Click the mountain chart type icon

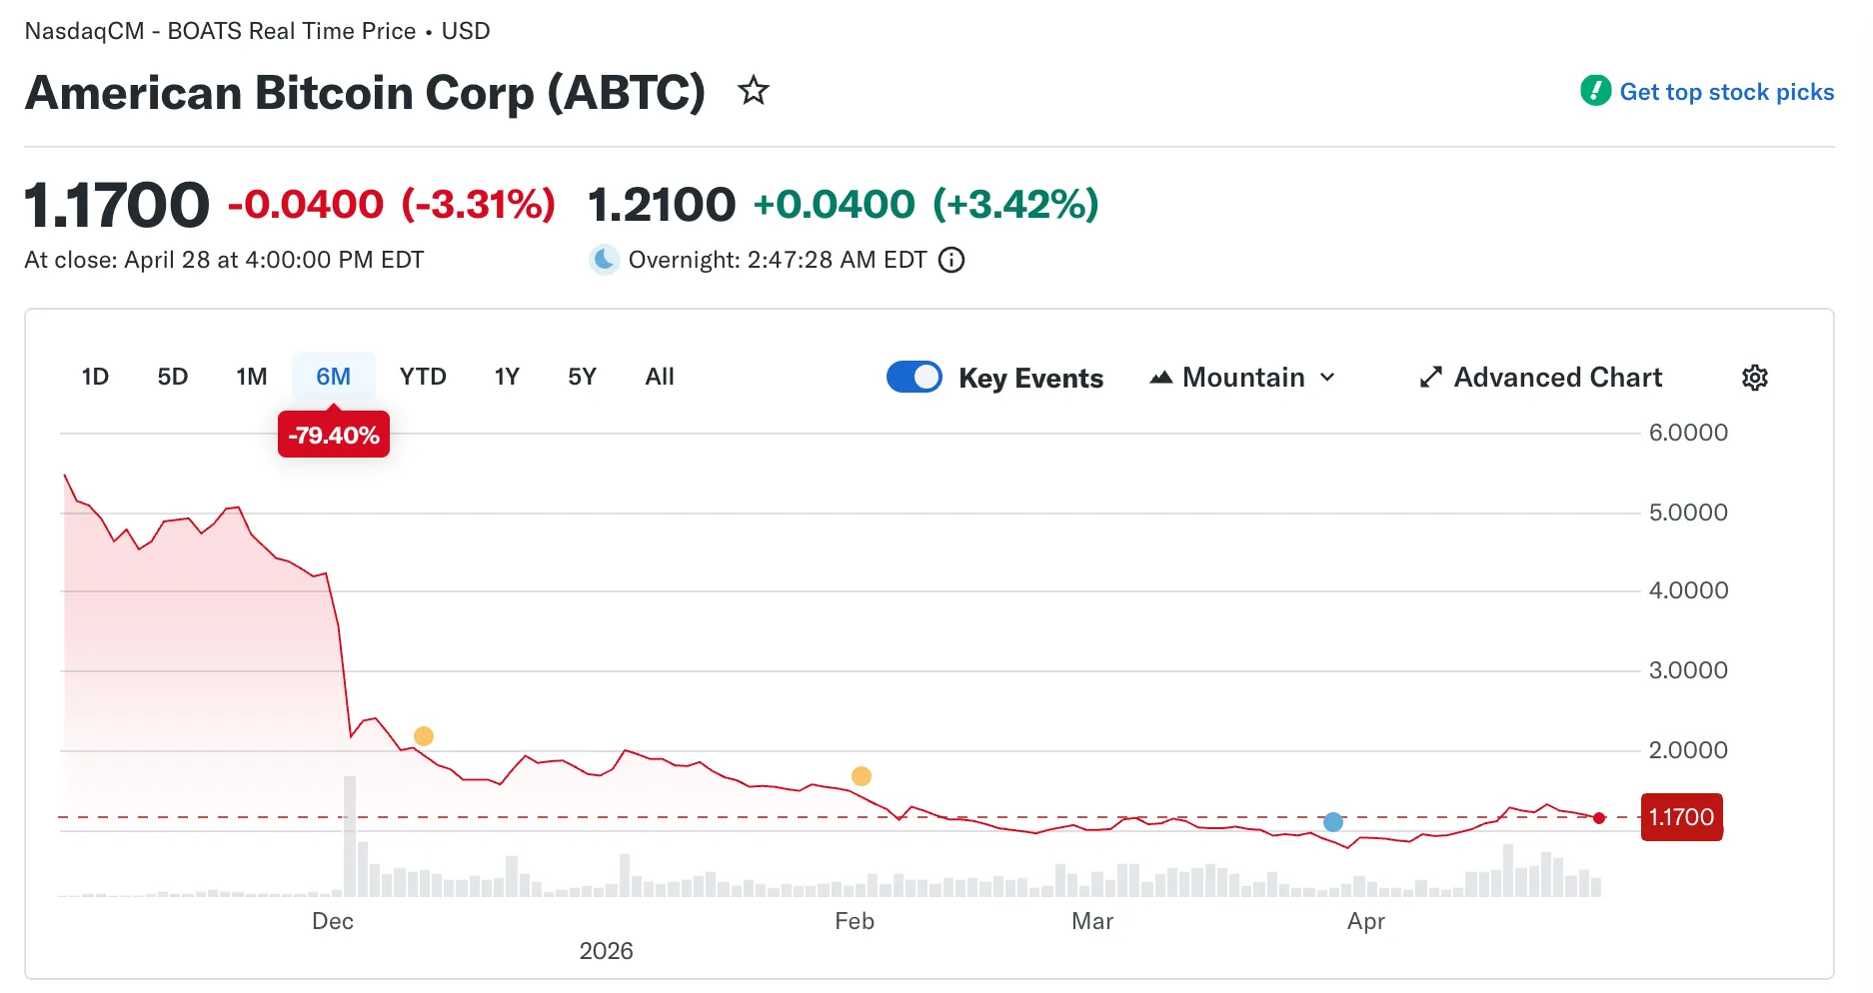(x=1161, y=377)
